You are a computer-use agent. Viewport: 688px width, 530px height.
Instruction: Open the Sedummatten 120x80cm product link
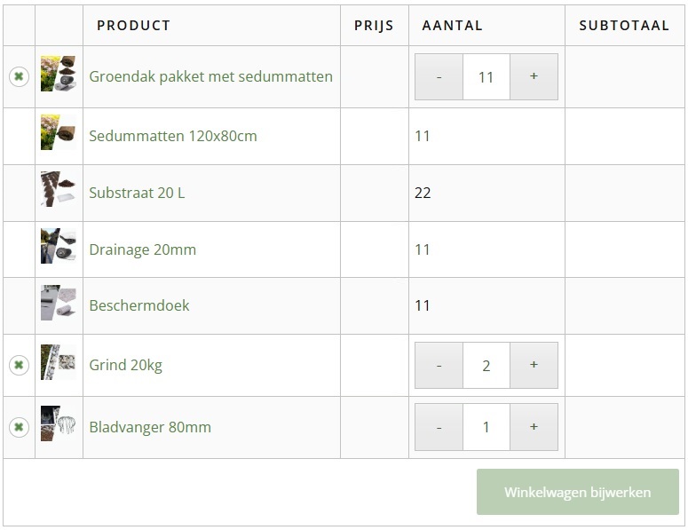[x=173, y=136]
